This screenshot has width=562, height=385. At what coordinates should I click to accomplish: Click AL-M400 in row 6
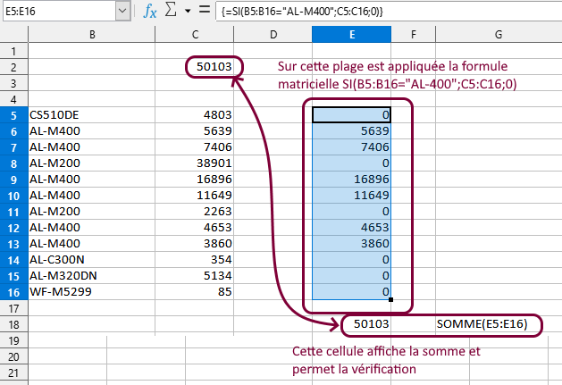pos(92,131)
